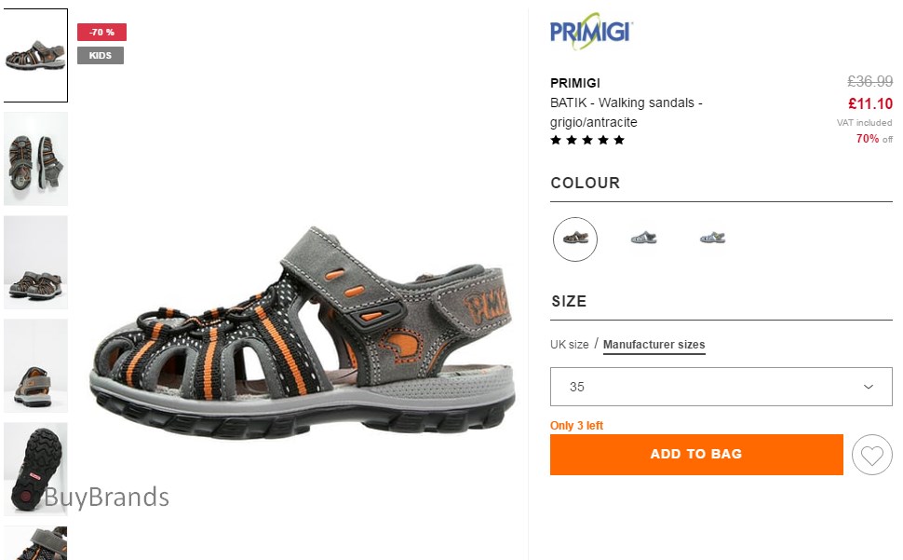
Task: Add sandals to wishlist with heart icon
Action: point(871,455)
